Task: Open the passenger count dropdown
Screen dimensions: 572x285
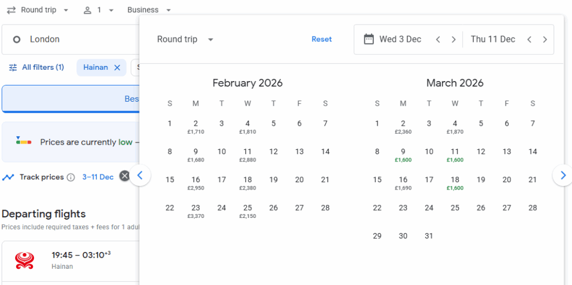Action: (98, 10)
